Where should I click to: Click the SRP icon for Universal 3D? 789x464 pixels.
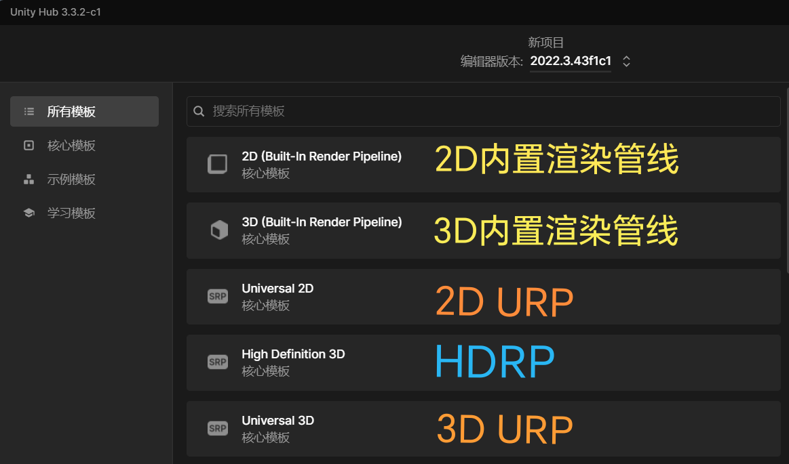[217, 428]
